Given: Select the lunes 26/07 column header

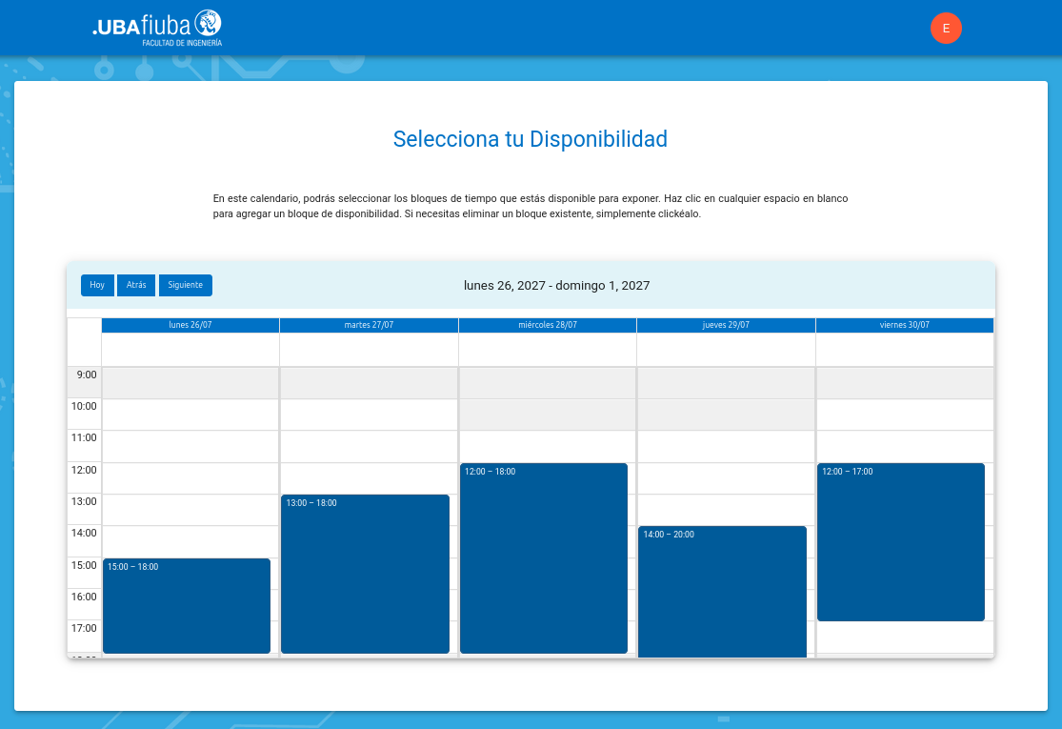Looking at the screenshot, I should (x=190, y=325).
